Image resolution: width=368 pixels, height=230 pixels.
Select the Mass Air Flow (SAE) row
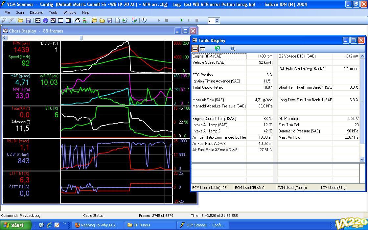[232, 100]
